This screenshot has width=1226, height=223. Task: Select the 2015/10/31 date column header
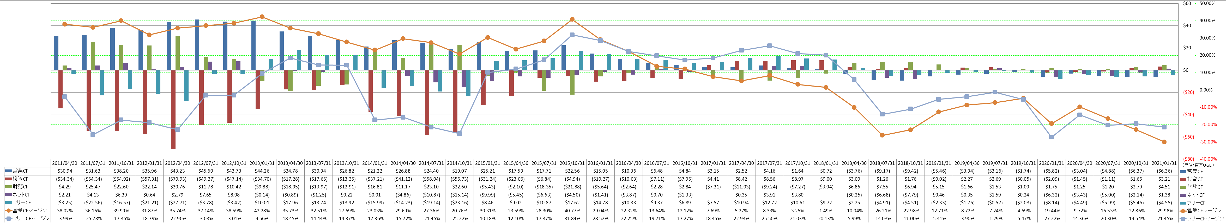[x=572, y=163]
